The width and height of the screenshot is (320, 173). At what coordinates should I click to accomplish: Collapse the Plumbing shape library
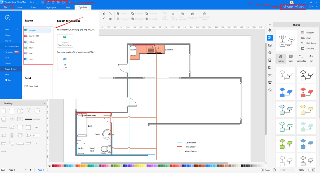[2, 103]
